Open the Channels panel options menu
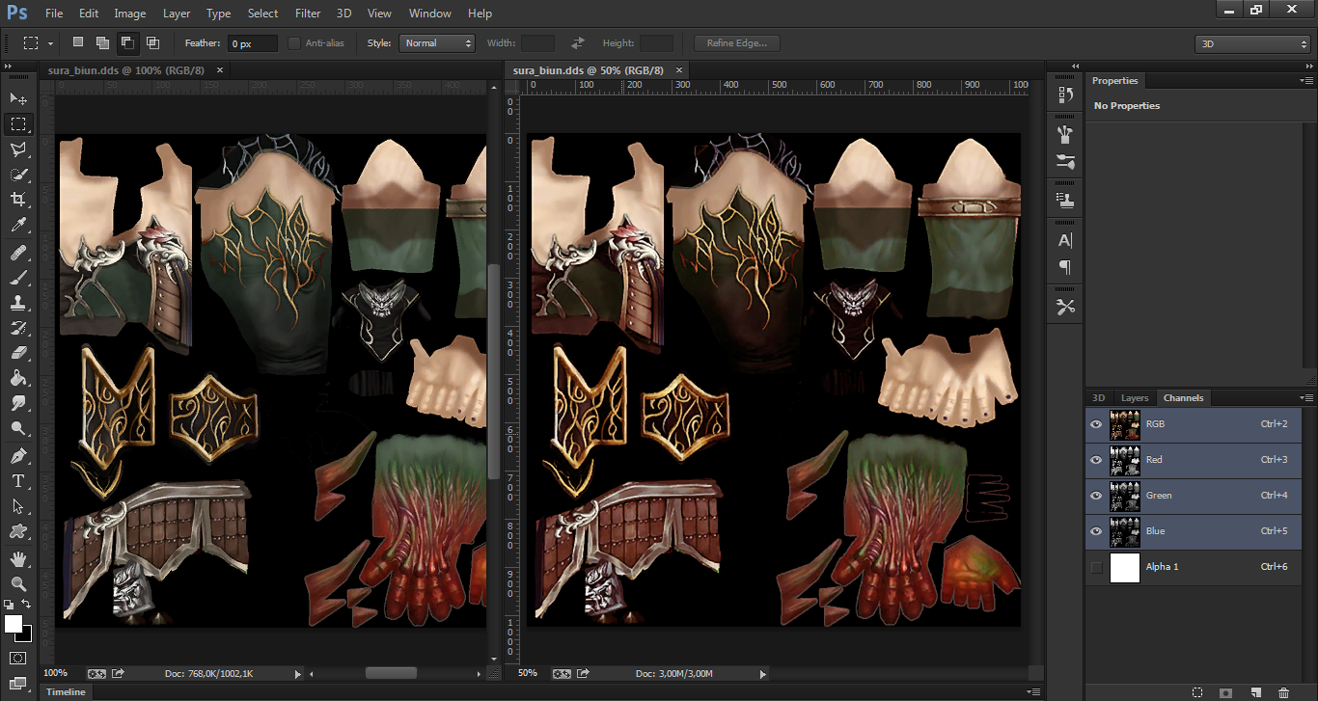 click(x=1305, y=397)
